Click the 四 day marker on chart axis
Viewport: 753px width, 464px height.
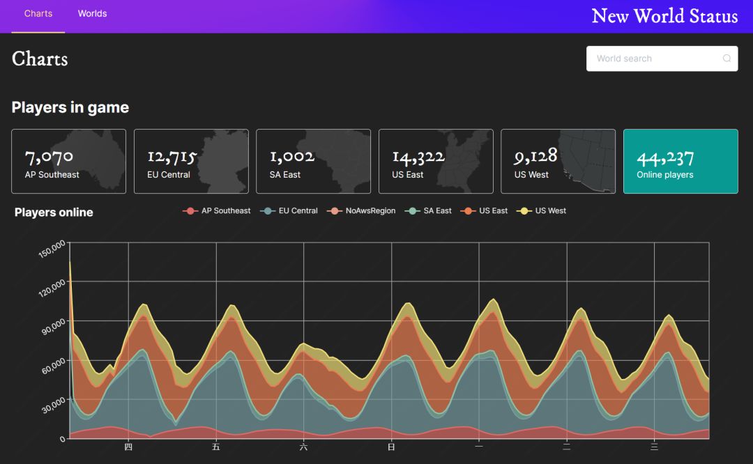[128, 447]
